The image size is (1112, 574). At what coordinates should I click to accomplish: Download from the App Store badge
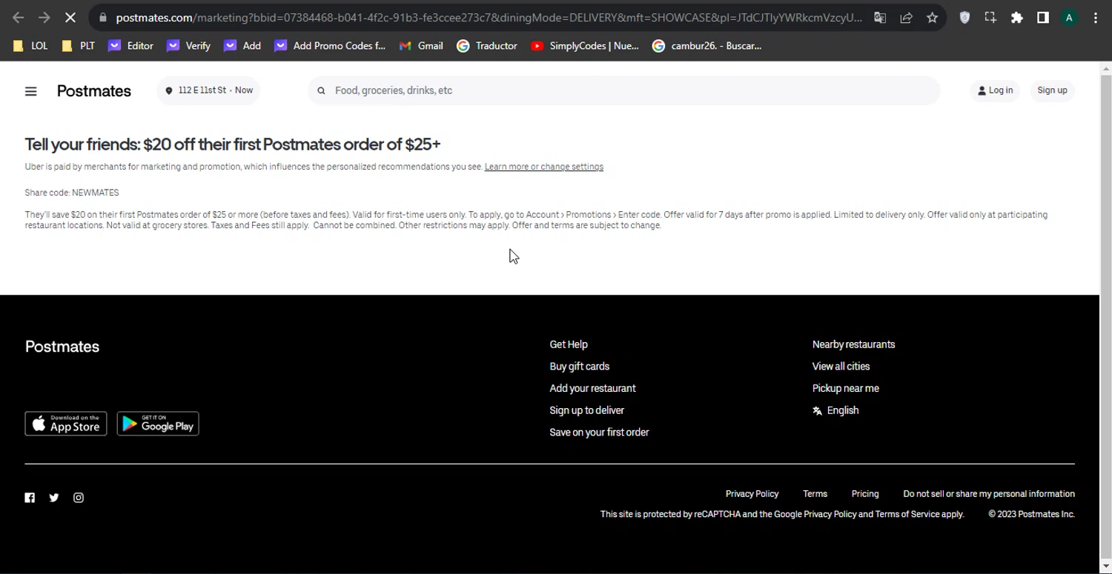[x=66, y=424]
